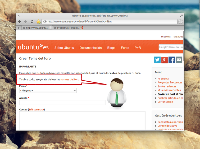Screen dimensions: 200x149
Task: Share page via Twitter icon
Action: (157, 60)
